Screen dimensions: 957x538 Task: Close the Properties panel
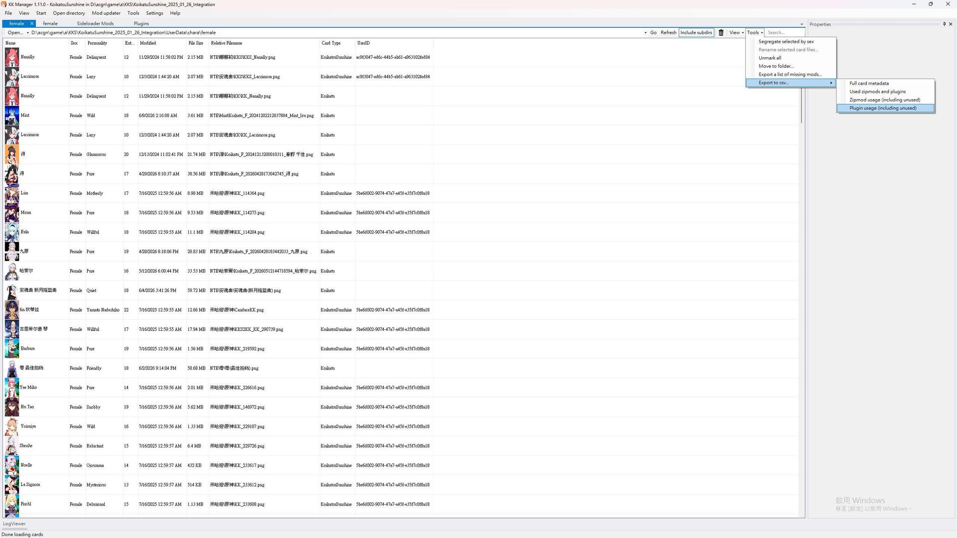click(951, 24)
